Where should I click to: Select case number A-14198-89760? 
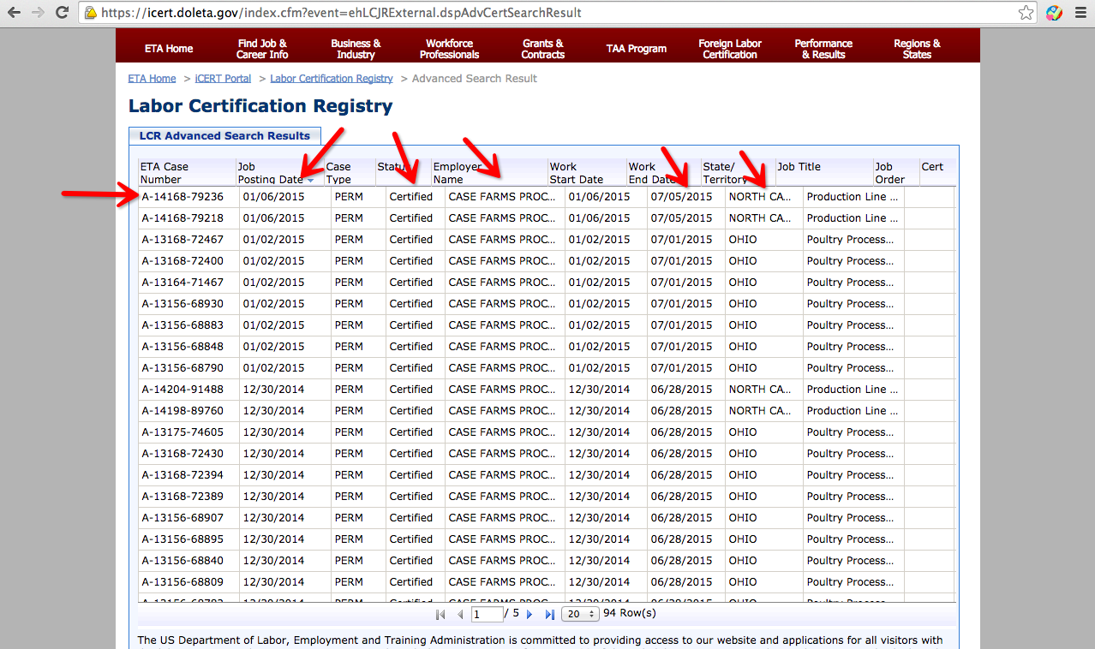pos(182,411)
